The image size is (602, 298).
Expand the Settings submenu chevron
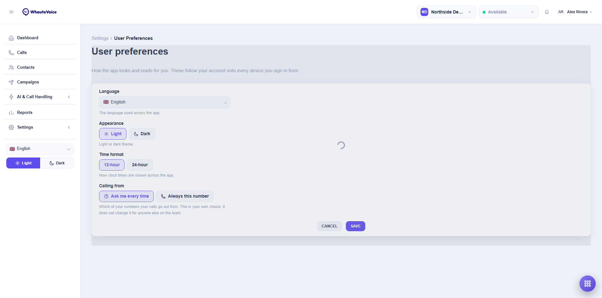pos(69,127)
